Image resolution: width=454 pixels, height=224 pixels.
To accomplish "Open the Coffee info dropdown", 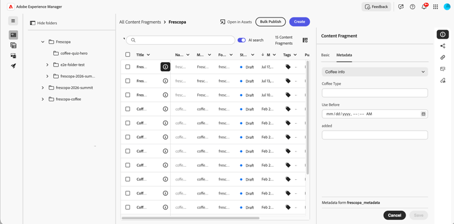I will pos(375,72).
